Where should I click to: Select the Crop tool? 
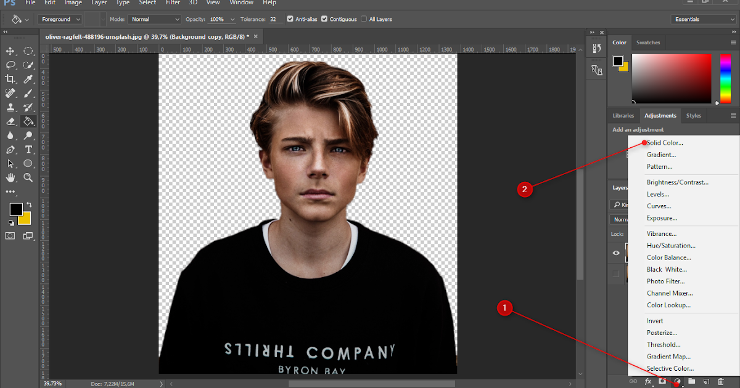[x=10, y=79]
